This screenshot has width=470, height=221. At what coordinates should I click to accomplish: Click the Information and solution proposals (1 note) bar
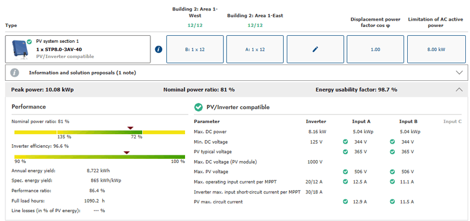(236, 73)
